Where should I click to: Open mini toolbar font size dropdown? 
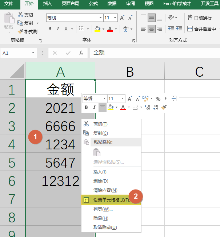click(x=123, y=99)
